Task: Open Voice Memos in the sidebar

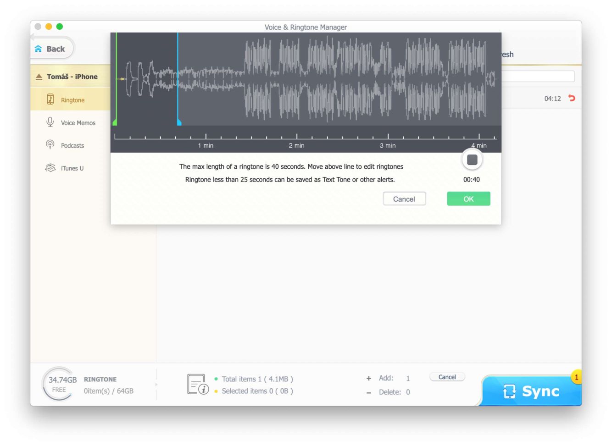Action: pos(78,123)
